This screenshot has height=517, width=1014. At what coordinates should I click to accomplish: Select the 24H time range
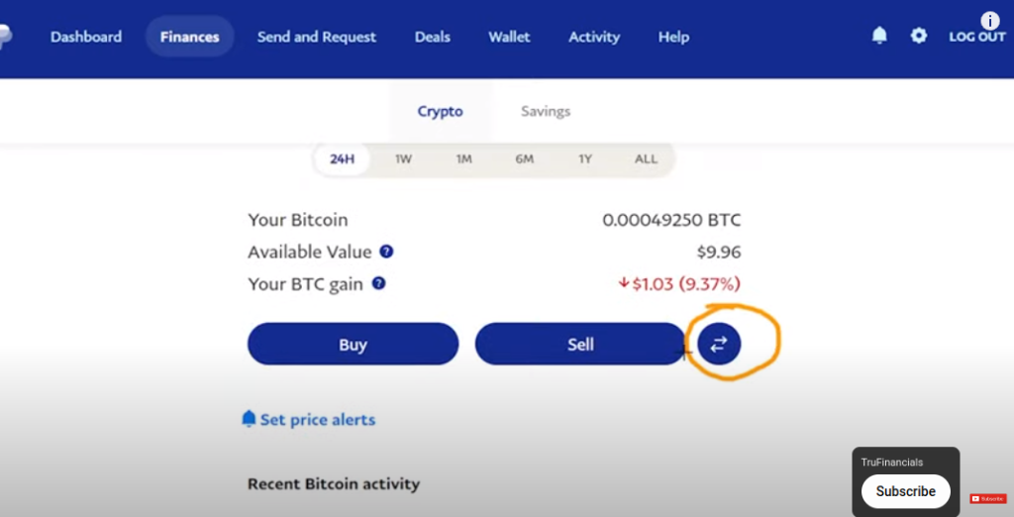click(342, 159)
